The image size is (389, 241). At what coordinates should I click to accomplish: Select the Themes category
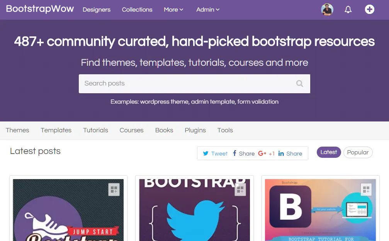(x=17, y=130)
